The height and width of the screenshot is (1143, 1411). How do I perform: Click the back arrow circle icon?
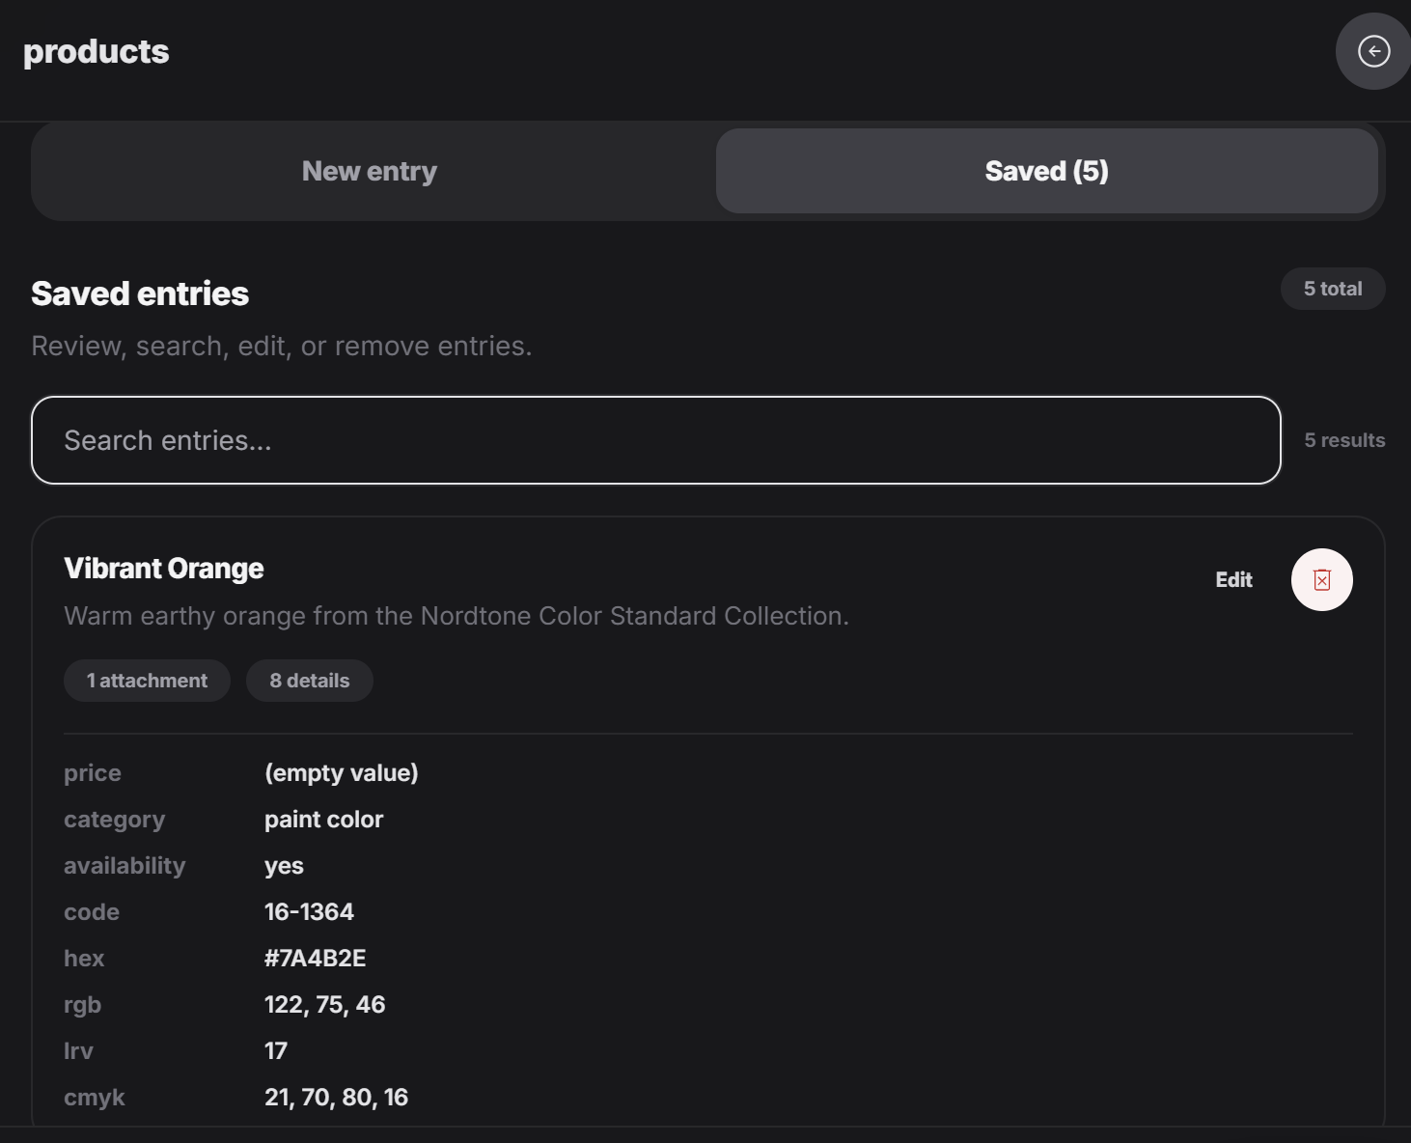coord(1373,51)
